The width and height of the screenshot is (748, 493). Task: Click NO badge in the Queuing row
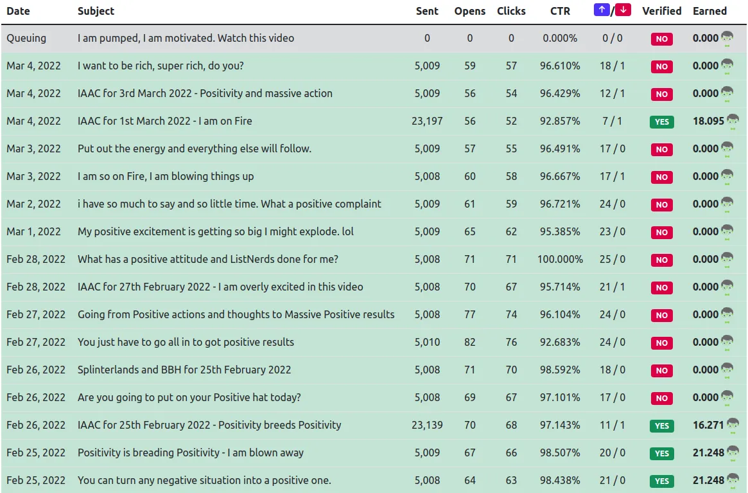662,39
